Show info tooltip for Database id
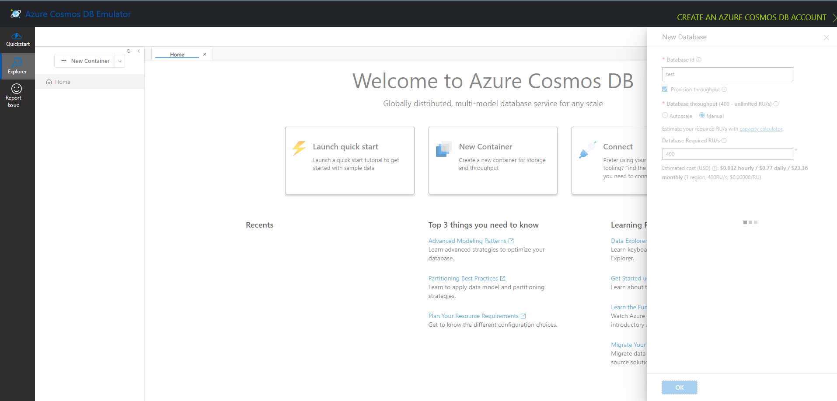Viewport: 837px width, 401px height. [699, 60]
